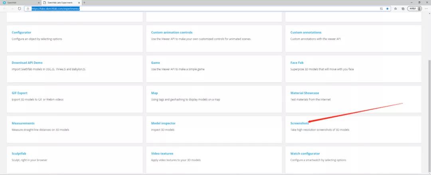Screen dimensions: 431x175
Task: Open the Video textures link
Action: point(162,153)
